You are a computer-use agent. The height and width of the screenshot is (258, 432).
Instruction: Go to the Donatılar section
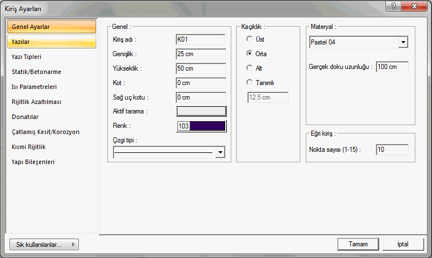(25, 117)
